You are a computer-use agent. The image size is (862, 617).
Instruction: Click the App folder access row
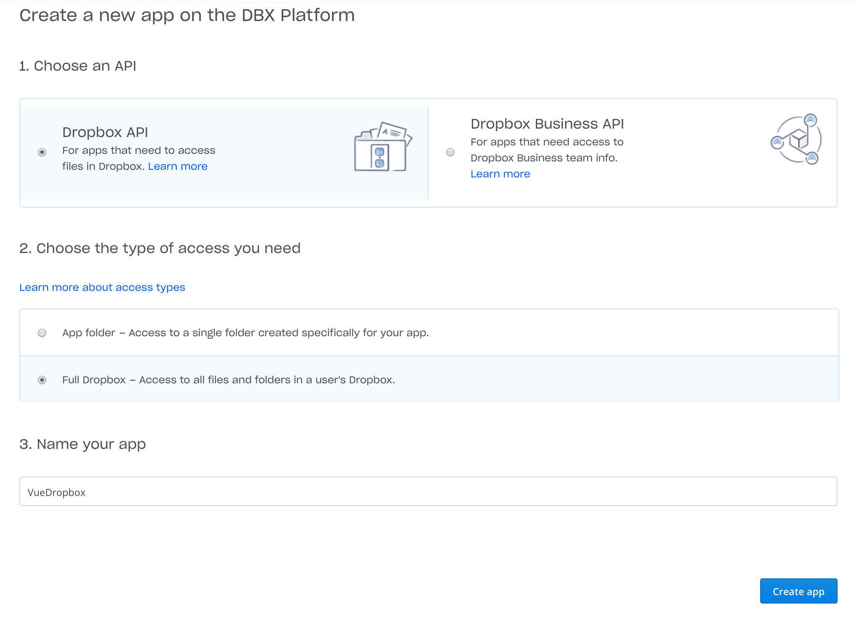295,332
